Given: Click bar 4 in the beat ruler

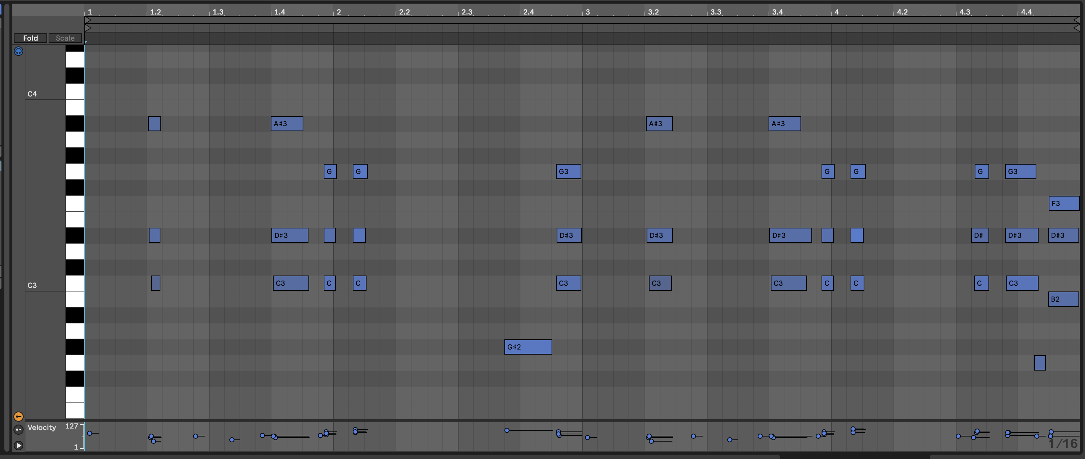Looking at the screenshot, I should coord(836,12).
